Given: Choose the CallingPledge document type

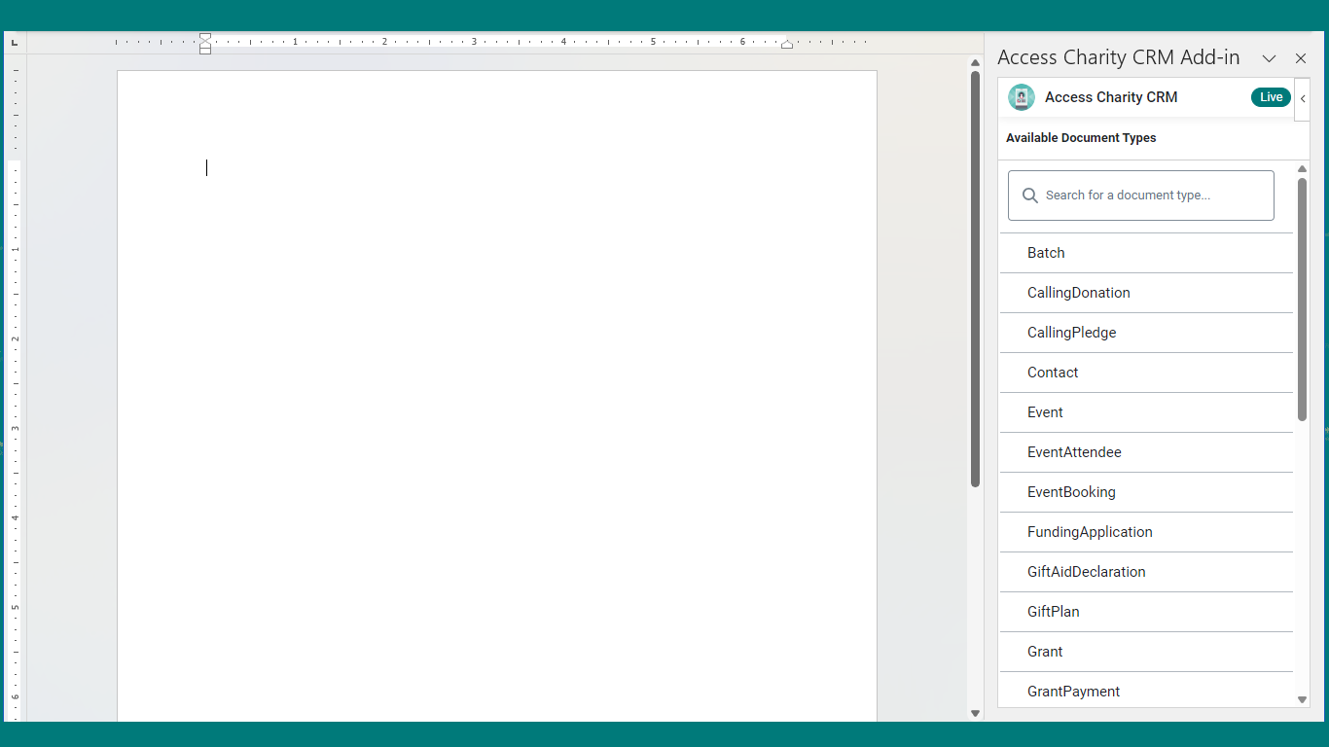Looking at the screenshot, I should coord(1146,333).
